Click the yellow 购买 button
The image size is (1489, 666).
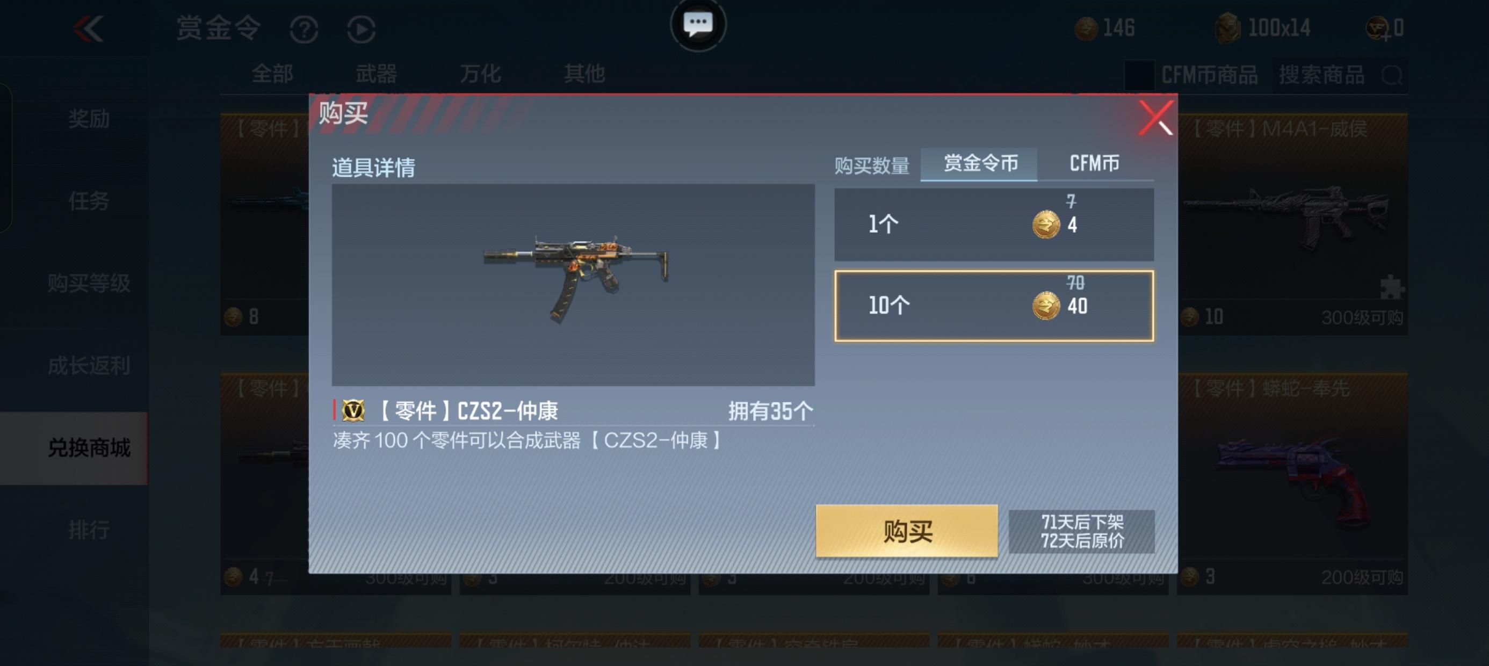[x=906, y=531]
